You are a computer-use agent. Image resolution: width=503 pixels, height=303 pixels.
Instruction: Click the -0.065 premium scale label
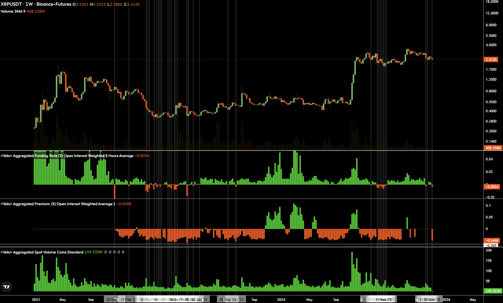pyautogui.click(x=490, y=245)
